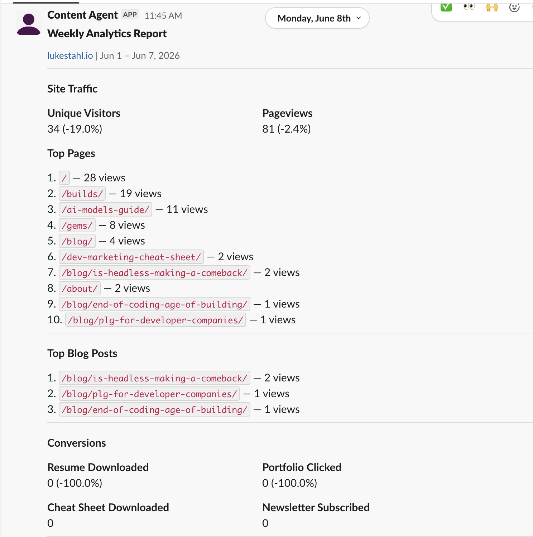Click the /ai-models-guide/ page path
533x537 pixels.
point(105,210)
